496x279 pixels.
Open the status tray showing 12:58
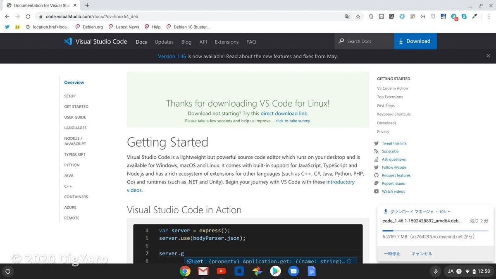click(469, 272)
